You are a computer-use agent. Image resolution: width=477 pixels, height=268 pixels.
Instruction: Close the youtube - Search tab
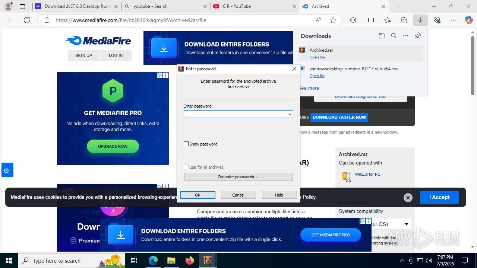click(x=205, y=6)
